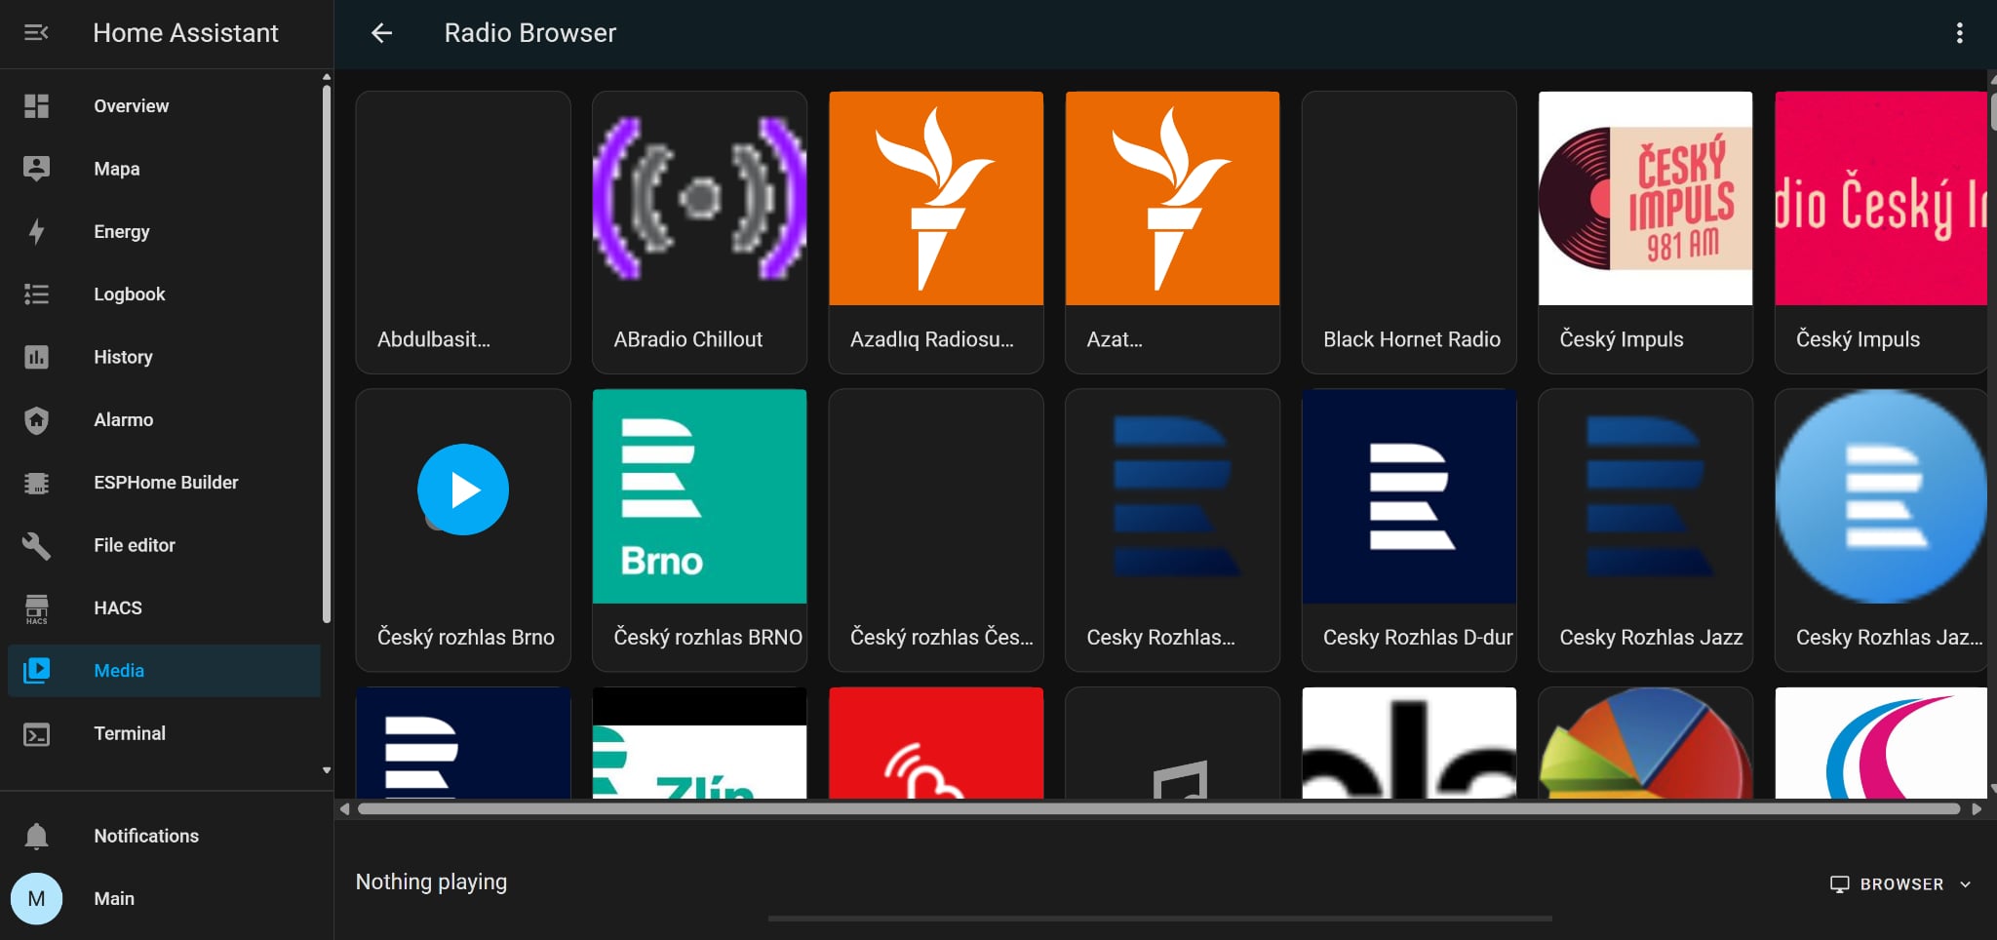This screenshot has height=940, width=1997.
Task: Open the ESPHome Builder chip icon
Action: tap(36, 483)
